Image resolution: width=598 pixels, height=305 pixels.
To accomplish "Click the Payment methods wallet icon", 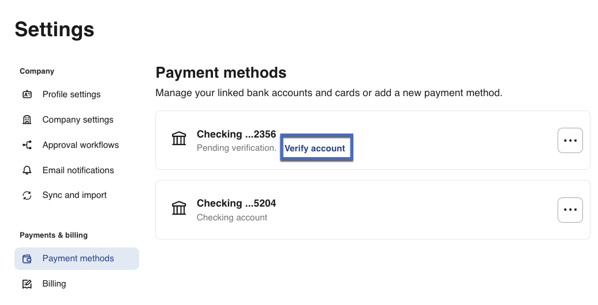I will [x=27, y=259].
